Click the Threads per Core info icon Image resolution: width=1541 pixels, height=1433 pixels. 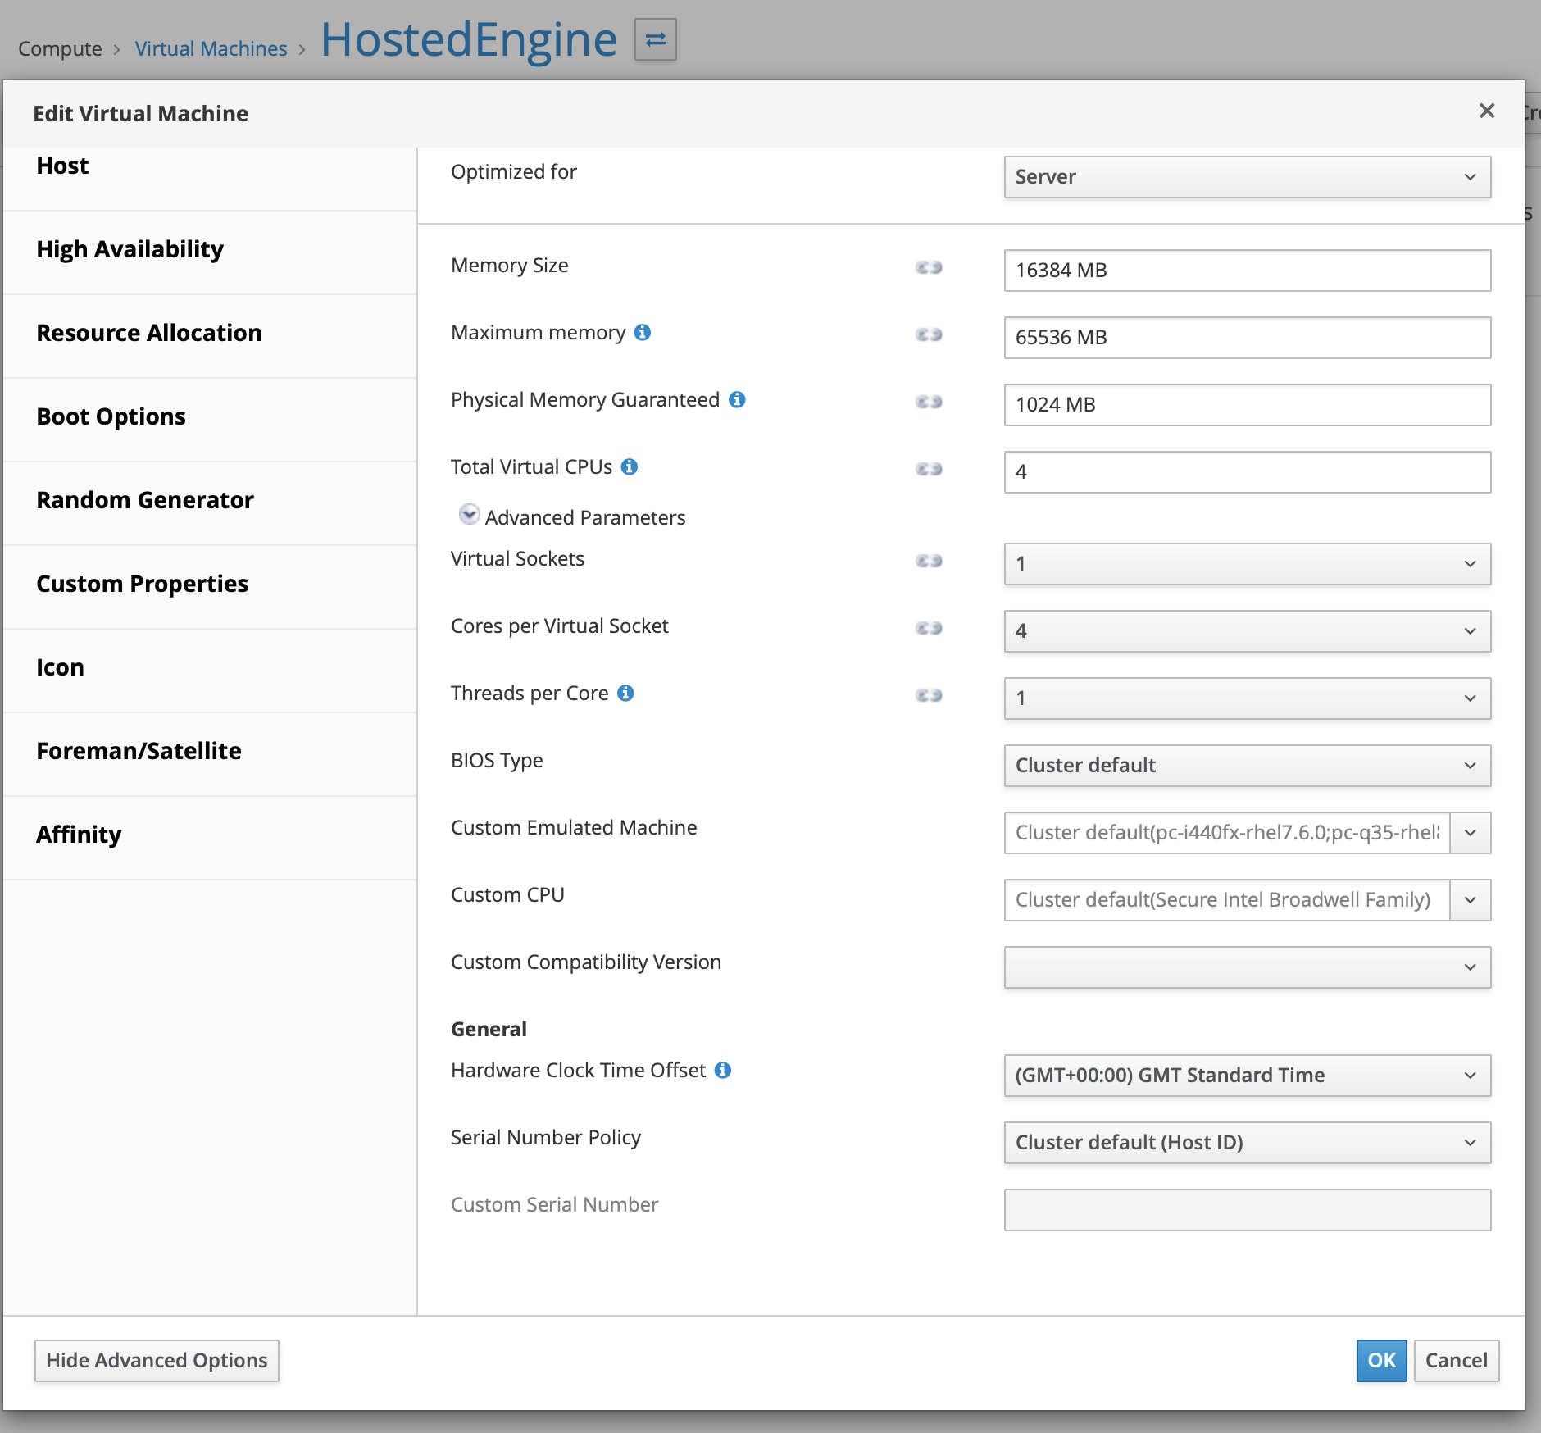point(625,693)
